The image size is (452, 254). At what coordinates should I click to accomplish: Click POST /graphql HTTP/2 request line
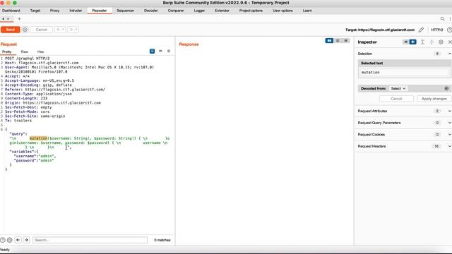28,58
